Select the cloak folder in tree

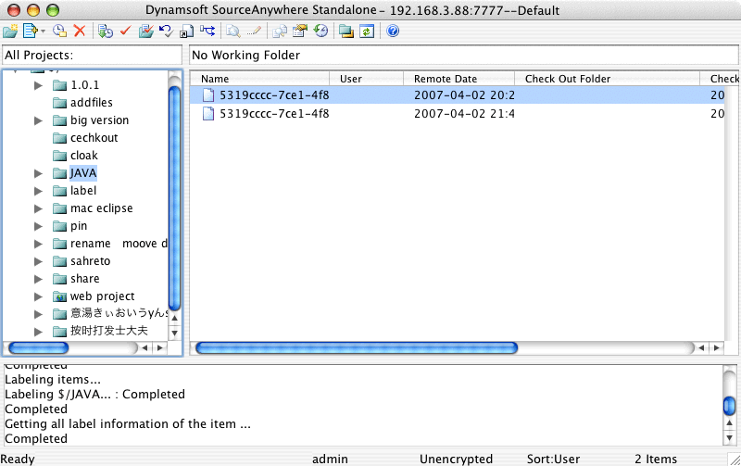point(83,156)
